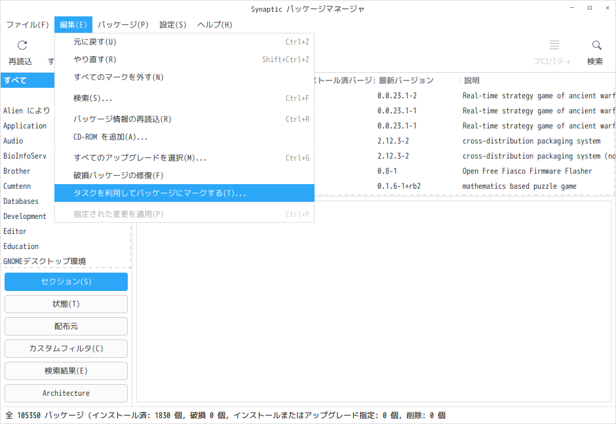The image size is (616, 424).
Task: Select 破損パッケージの修復(F) entry
Action: click(x=184, y=175)
